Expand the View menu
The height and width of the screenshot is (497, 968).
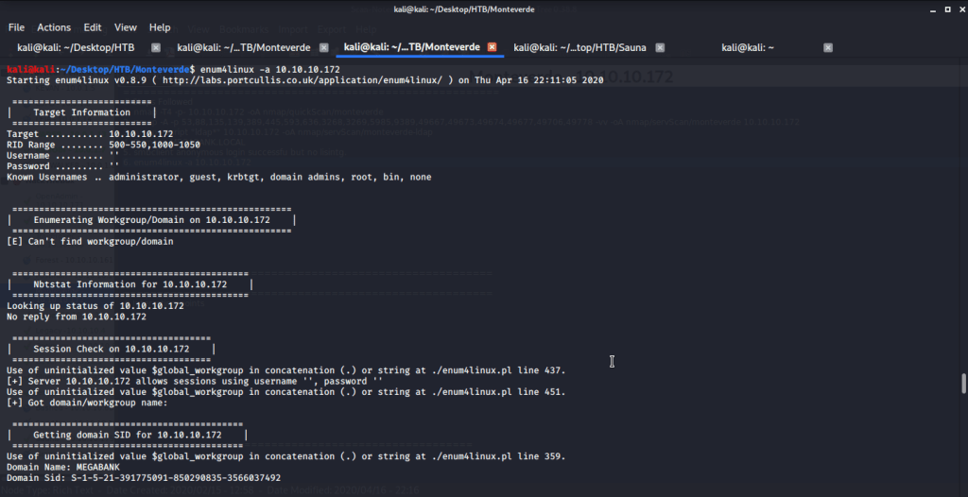pos(126,27)
